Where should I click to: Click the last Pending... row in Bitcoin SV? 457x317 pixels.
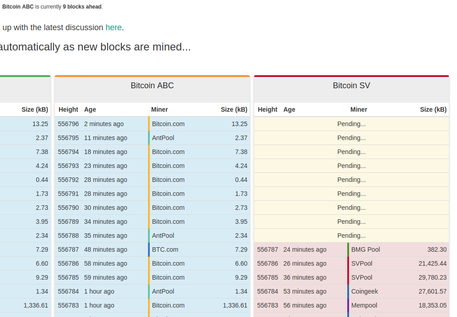pyautogui.click(x=351, y=235)
